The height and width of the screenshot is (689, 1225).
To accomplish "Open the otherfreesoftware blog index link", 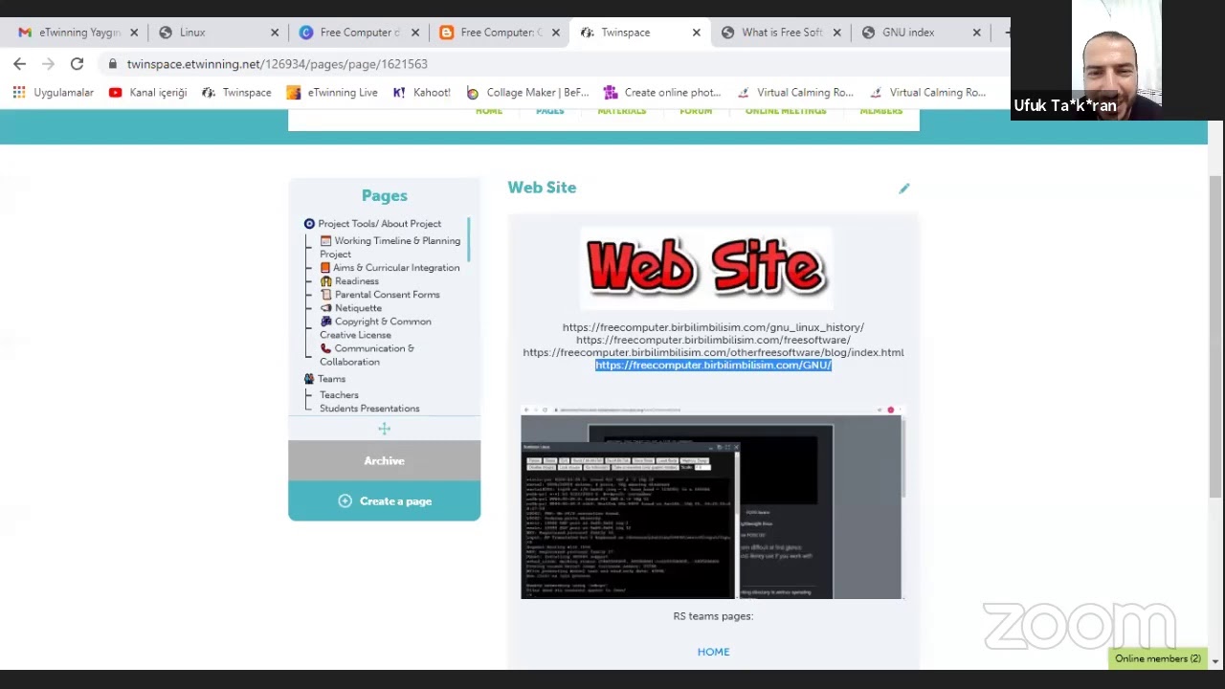I will tap(713, 352).
